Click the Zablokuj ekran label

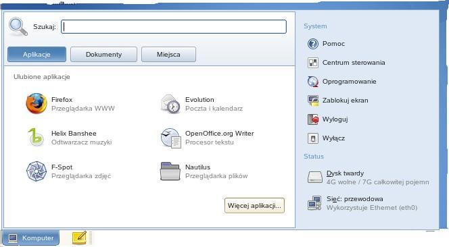(346, 101)
